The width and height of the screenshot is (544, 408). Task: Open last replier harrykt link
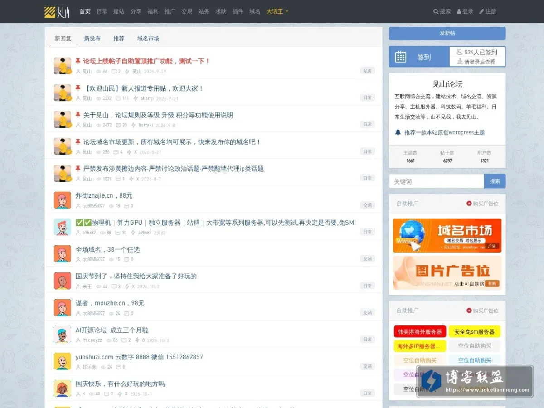coord(146,125)
